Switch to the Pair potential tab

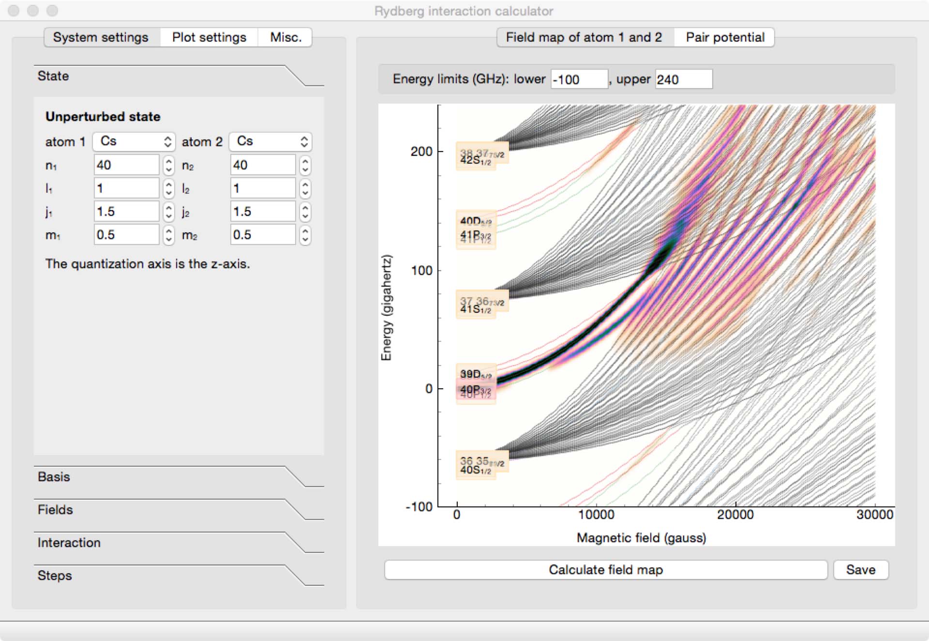click(x=725, y=37)
